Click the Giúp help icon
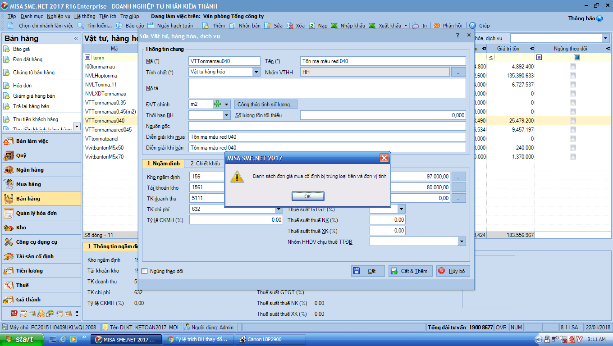The width and height of the screenshot is (613, 346). coord(472,26)
